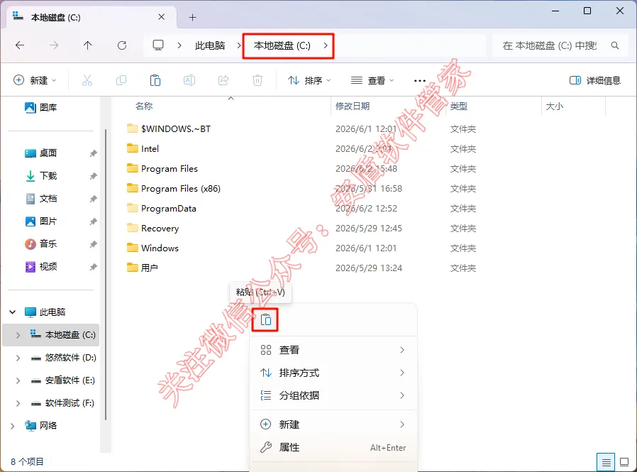Expand 悠然软件 (D:) drive node

[x=18, y=358]
